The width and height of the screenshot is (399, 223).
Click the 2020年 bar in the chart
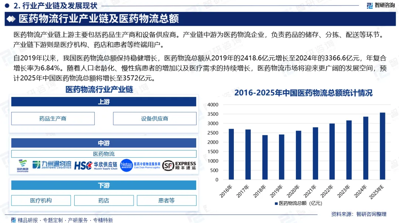point(299,155)
